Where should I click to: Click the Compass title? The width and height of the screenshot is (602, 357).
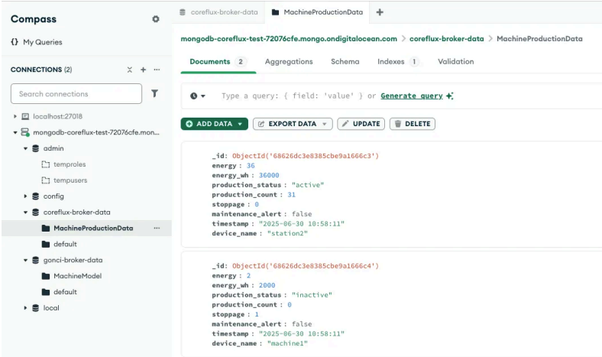[34, 19]
